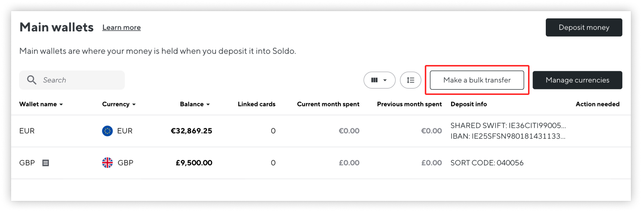Open the GBP wallet row
The width and height of the screenshot is (642, 212).
[x=321, y=163]
